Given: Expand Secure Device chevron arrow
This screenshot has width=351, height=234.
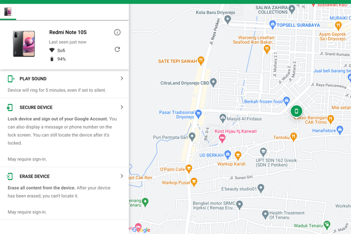Looking at the screenshot, I should coord(122,107).
